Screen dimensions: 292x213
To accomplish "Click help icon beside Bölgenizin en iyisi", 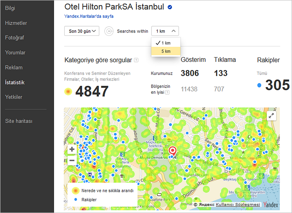I will (167, 92).
